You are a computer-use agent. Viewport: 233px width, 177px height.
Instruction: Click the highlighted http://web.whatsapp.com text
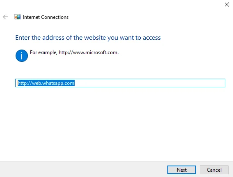(x=46, y=83)
